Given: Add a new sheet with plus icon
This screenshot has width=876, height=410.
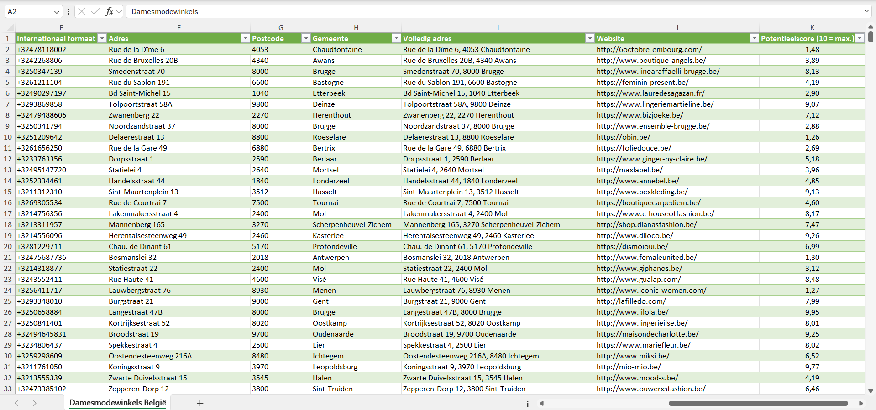Looking at the screenshot, I should point(200,403).
